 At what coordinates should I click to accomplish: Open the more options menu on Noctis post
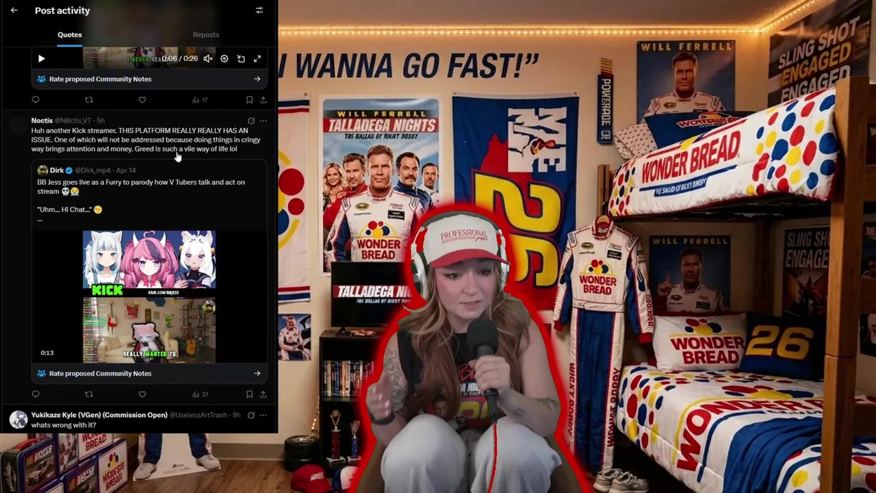(263, 121)
